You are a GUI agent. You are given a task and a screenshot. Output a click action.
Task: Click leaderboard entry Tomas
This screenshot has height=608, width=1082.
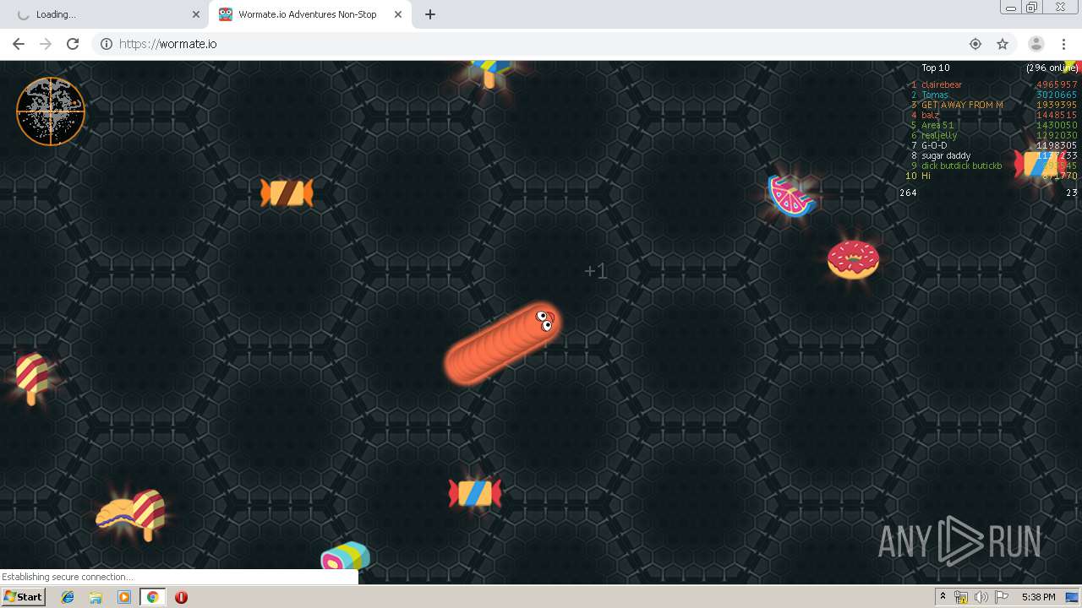(935, 95)
